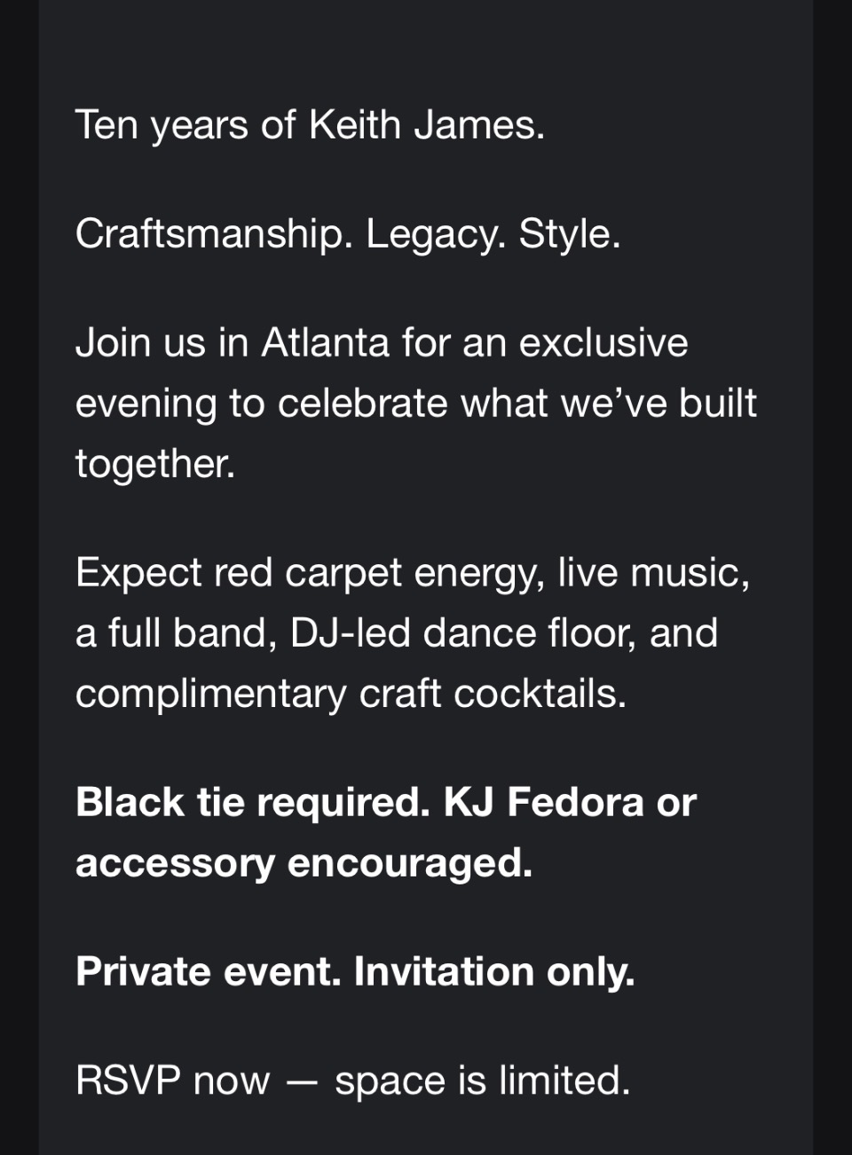Click the word "celebrate"
The image size is (852, 1155).
point(363,404)
